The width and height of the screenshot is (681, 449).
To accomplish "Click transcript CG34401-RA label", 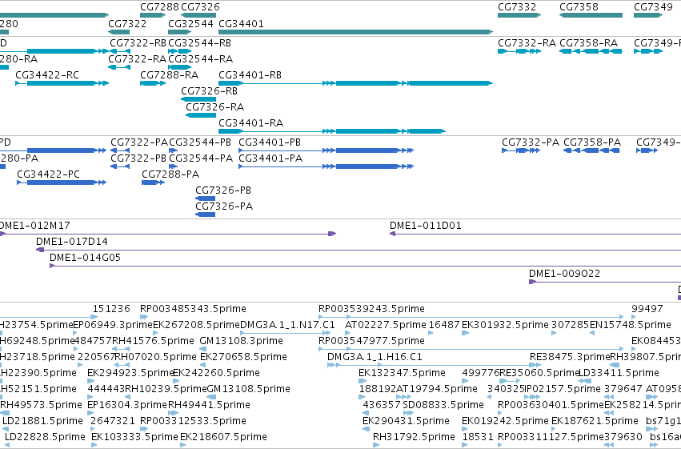I will pyautogui.click(x=250, y=123).
